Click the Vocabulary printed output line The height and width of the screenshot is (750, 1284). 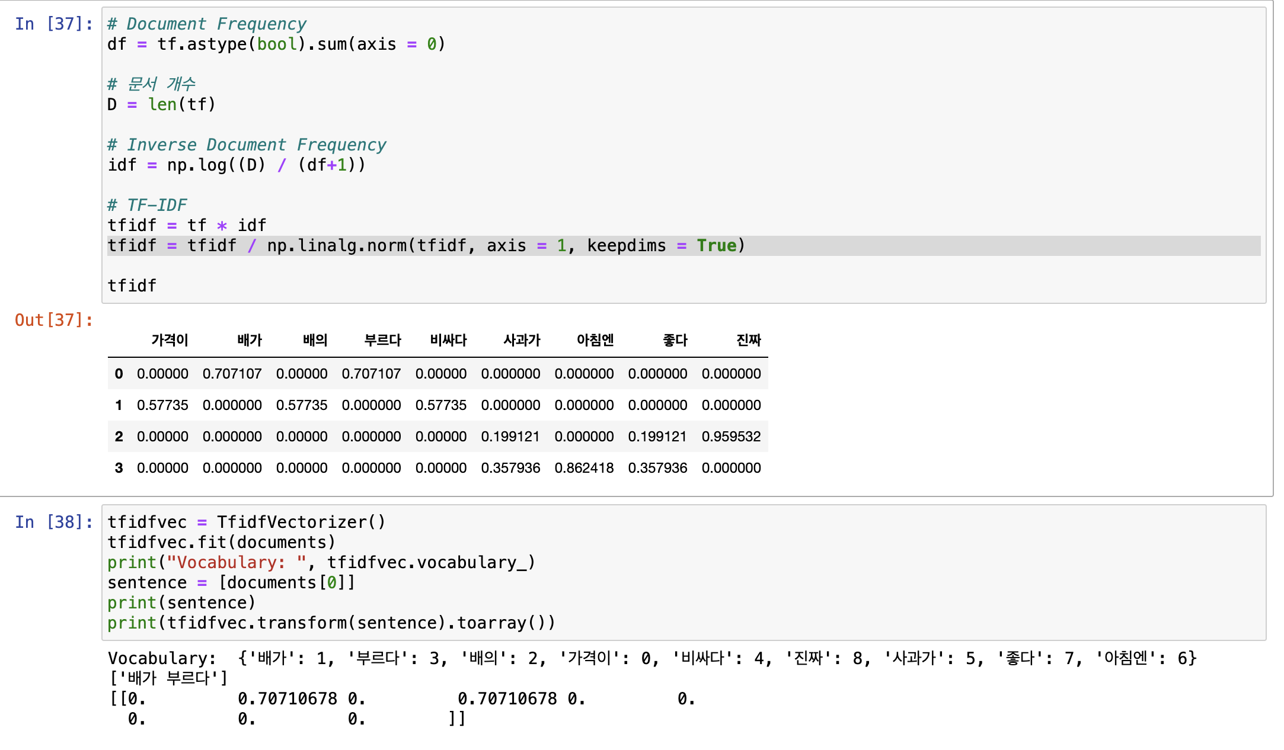tap(652, 658)
